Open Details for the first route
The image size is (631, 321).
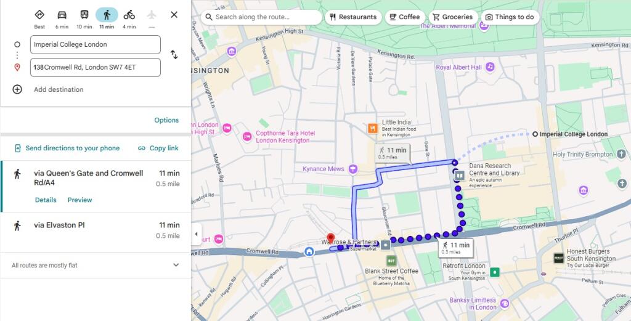click(x=46, y=200)
